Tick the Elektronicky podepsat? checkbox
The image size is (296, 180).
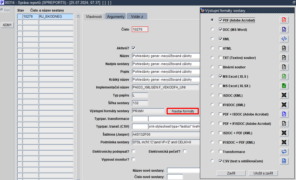pos(134,151)
